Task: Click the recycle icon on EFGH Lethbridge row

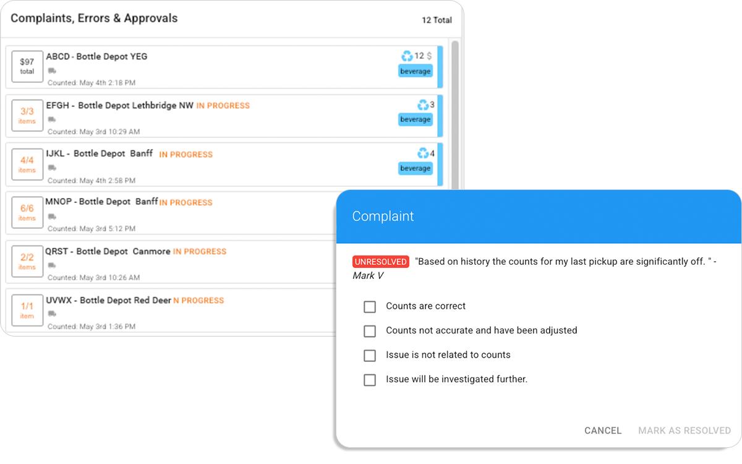Action: pyautogui.click(x=423, y=105)
